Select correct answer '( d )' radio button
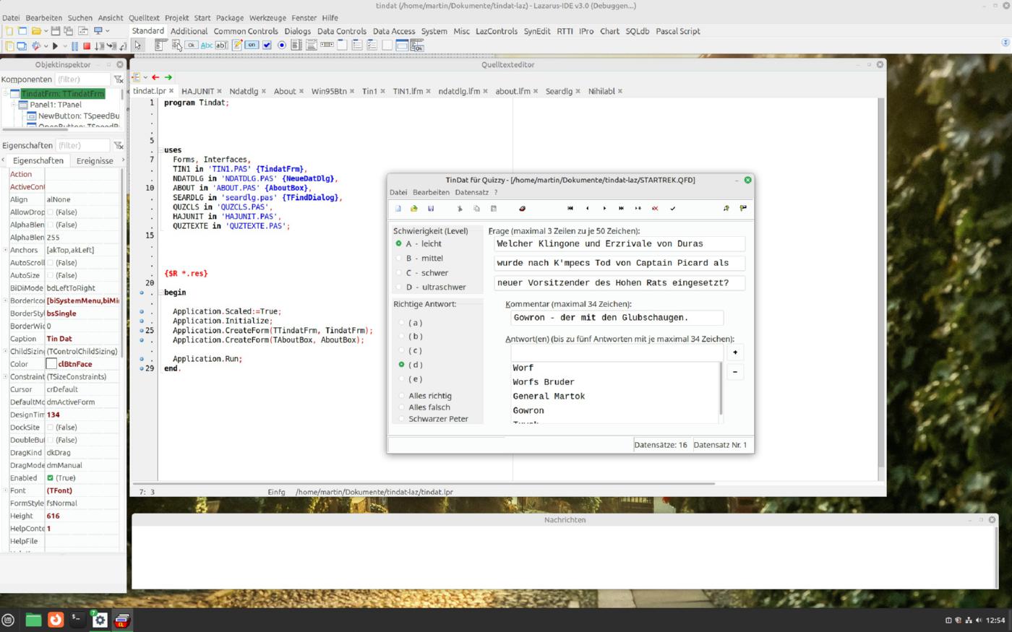1012x632 pixels. 401,365
